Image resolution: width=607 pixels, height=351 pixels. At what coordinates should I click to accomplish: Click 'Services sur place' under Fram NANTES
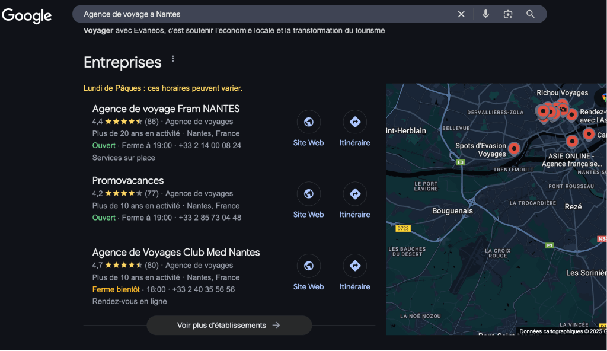click(123, 158)
